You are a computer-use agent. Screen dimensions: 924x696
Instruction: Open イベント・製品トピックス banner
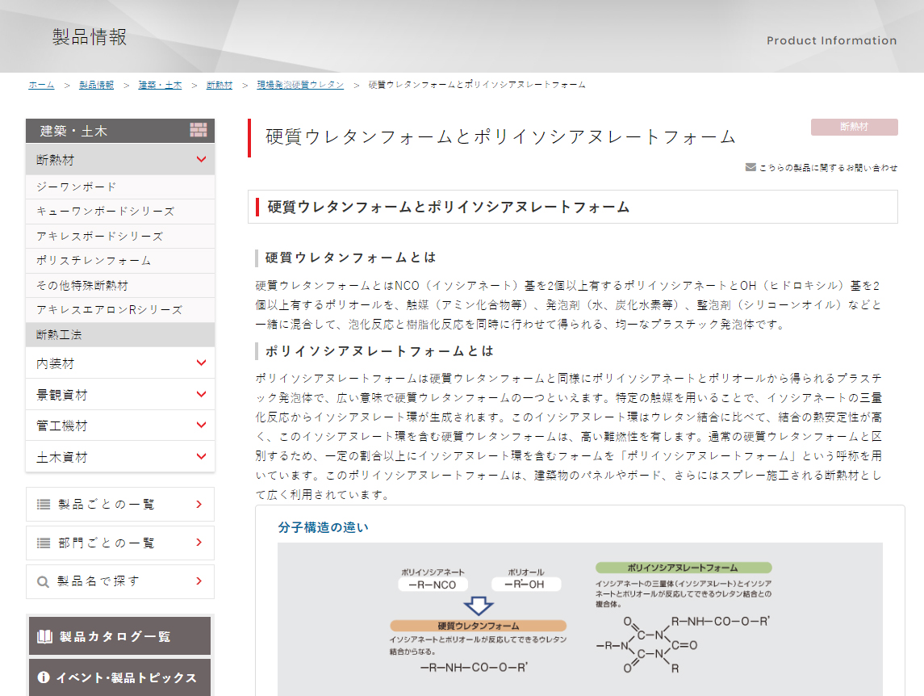pyautogui.click(x=119, y=677)
